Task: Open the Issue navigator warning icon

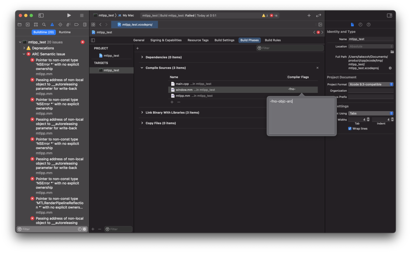Action: [x=52, y=25]
